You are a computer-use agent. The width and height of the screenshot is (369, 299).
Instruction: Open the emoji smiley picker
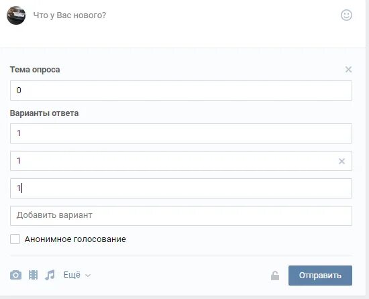point(346,15)
